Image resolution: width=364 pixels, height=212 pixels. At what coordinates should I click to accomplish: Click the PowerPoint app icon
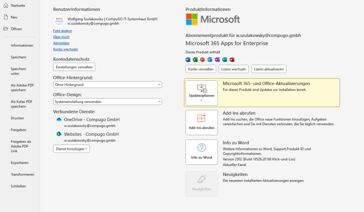pos(202,60)
